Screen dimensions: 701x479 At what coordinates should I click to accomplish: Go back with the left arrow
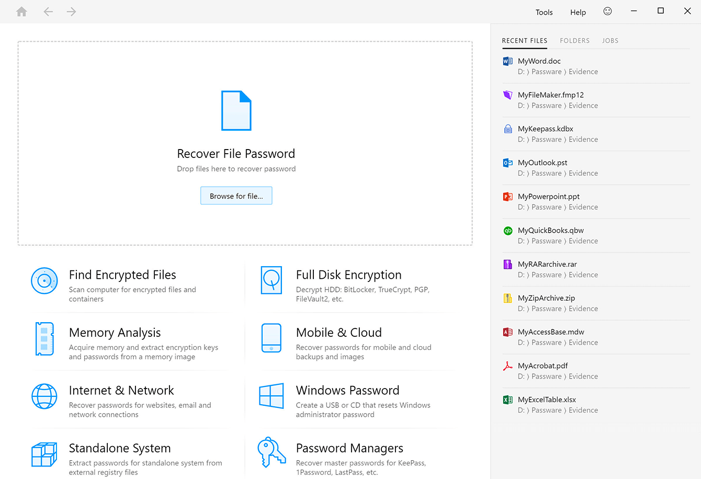(x=48, y=12)
